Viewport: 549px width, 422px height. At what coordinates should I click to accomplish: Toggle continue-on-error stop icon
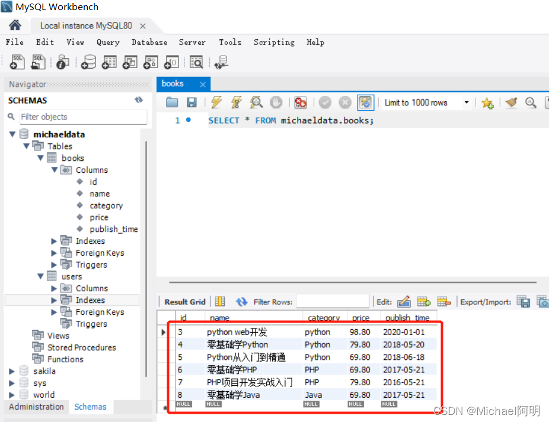(301, 102)
